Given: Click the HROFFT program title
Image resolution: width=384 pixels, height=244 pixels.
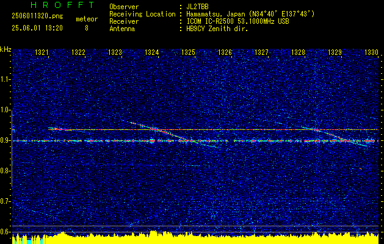Looking at the screenshot, I should (62, 5).
